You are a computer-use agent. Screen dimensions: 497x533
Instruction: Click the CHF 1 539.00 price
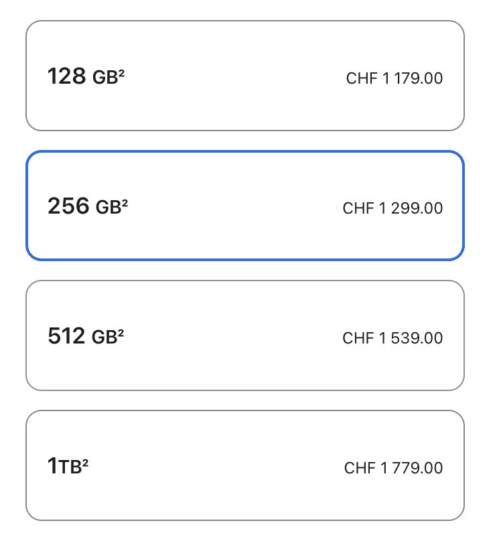tap(393, 338)
